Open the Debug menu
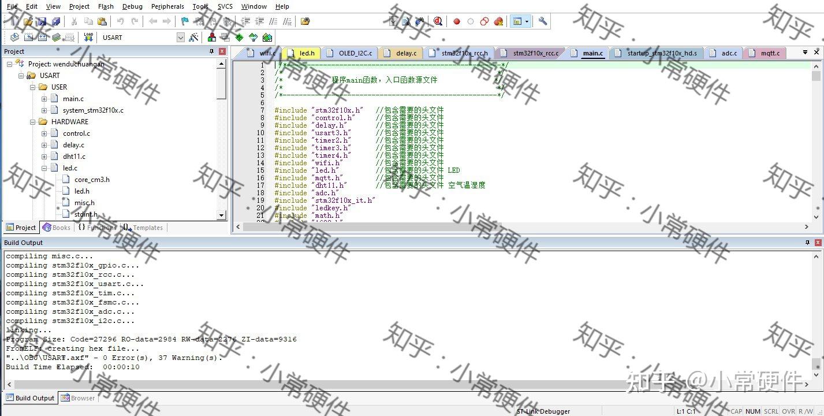This screenshot has height=416, width=824. (132, 6)
